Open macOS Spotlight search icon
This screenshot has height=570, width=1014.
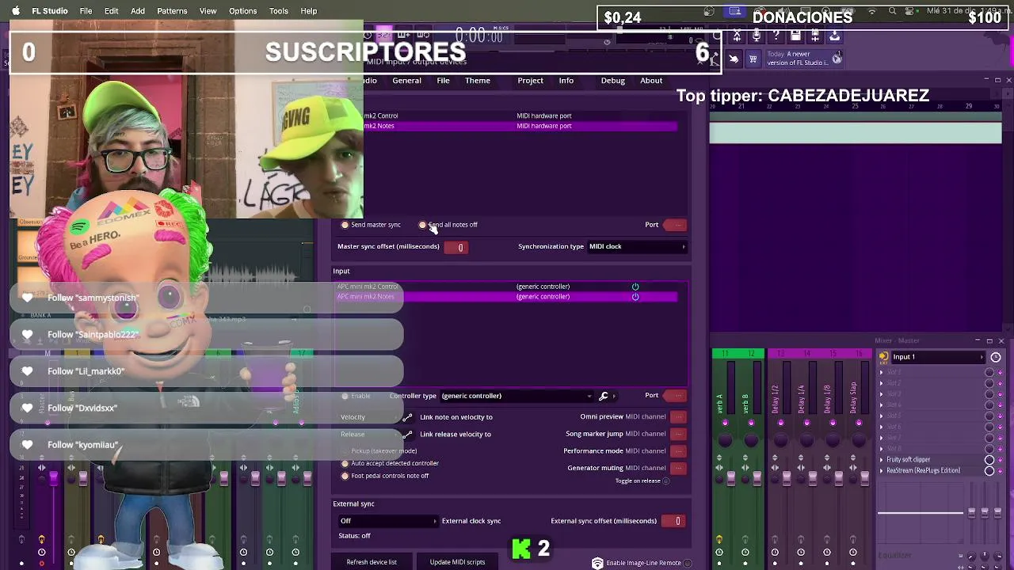[x=892, y=11]
